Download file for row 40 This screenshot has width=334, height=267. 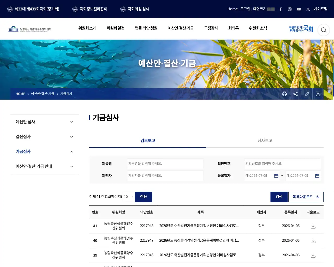click(313, 241)
